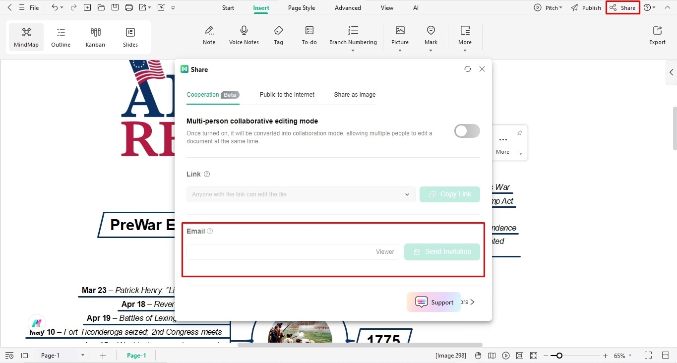Switch to MindMap view mode
Screen dimensions: 677x363
point(26,37)
